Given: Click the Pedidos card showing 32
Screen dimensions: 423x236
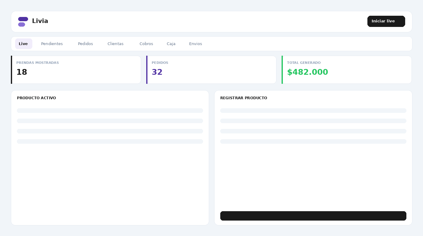Looking at the screenshot, I should pyautogui.click(x=211, y=70).
